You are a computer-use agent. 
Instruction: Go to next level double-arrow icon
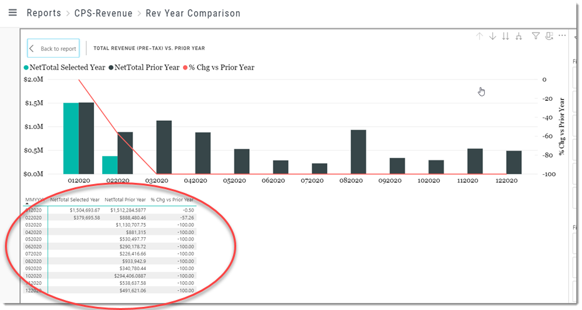click(x=506, y=36)
